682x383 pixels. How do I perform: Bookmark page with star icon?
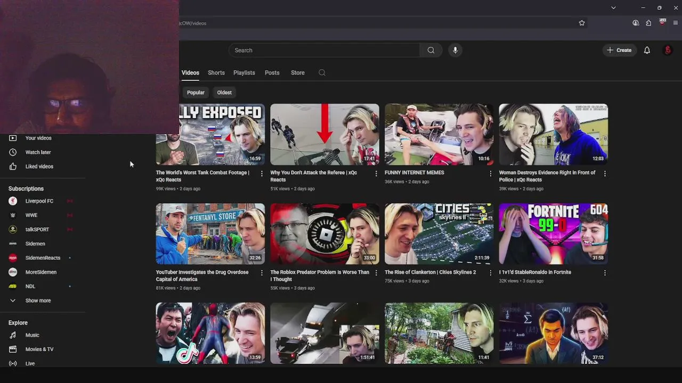(582, 23)
